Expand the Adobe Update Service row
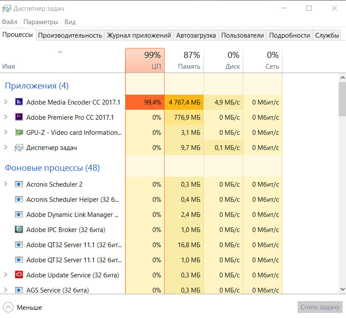Screen dimensions: 346x318 pyautogui.click(x=6, y=275)
